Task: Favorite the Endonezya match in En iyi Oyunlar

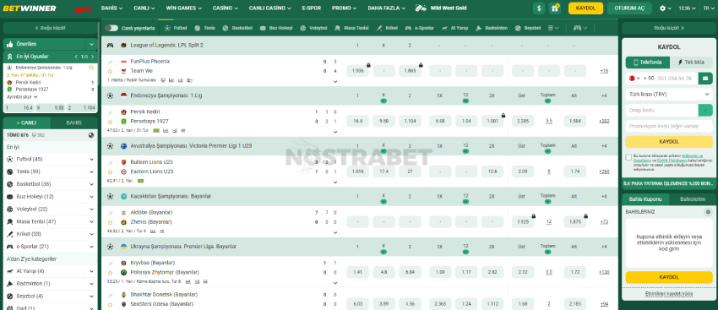Action: coord(91,68)
